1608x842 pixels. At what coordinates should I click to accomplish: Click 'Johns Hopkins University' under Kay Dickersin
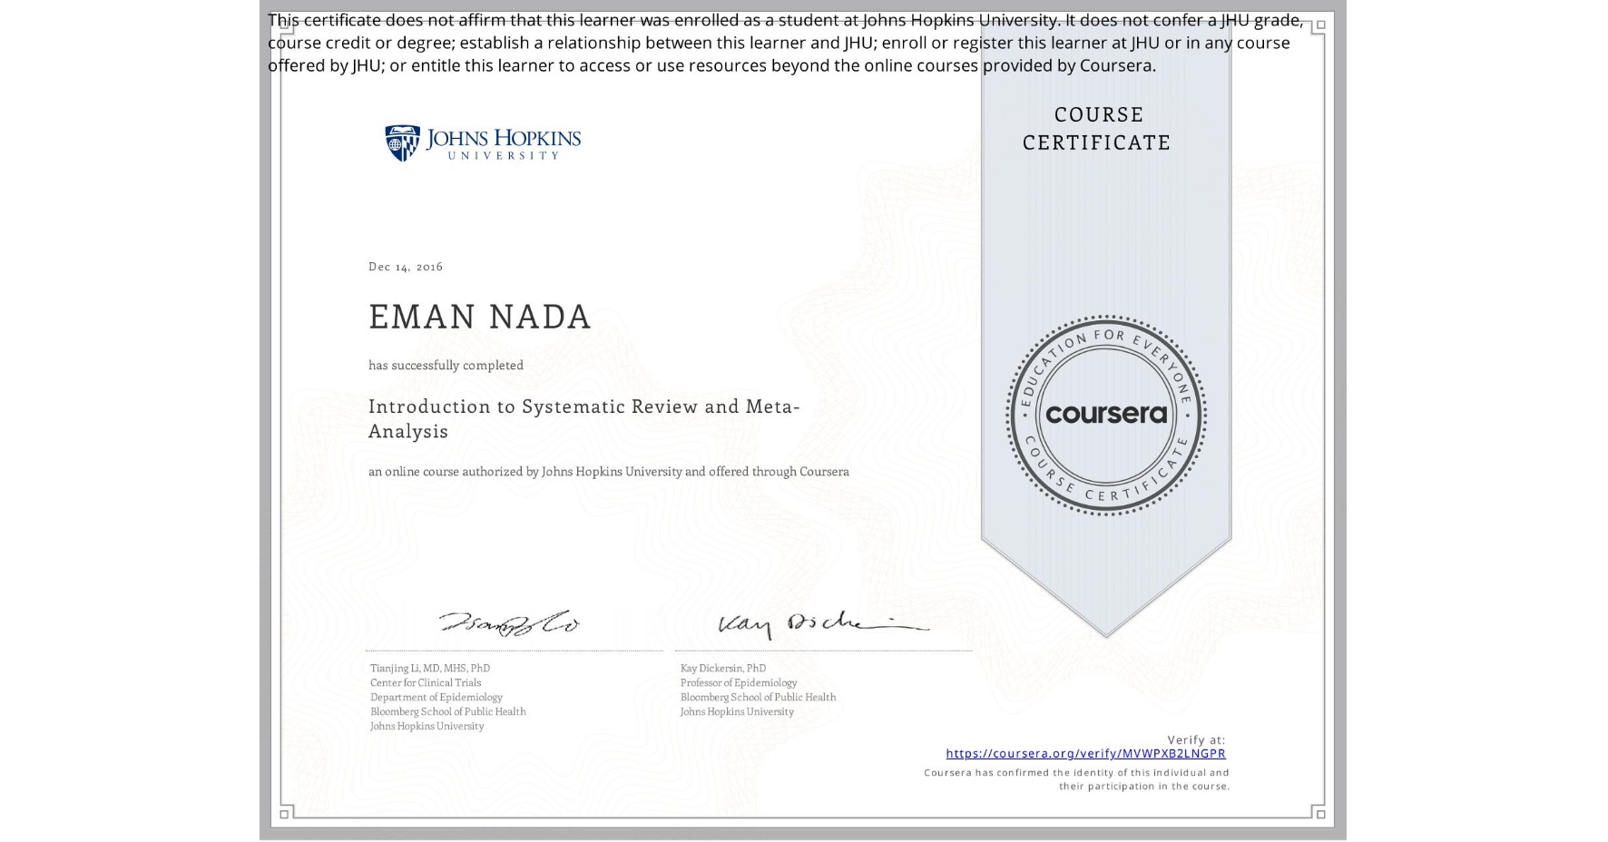(737, 712)
